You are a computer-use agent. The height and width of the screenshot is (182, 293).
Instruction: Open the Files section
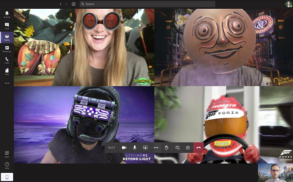pyautogui.click(x=7, y=72)
